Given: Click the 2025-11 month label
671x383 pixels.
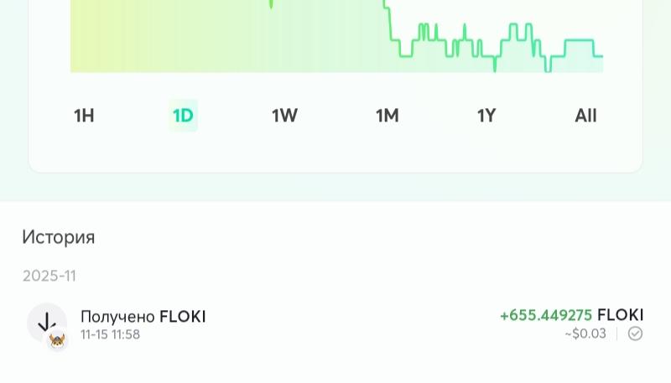Looking at the screenshot, I should pos(49,276).
